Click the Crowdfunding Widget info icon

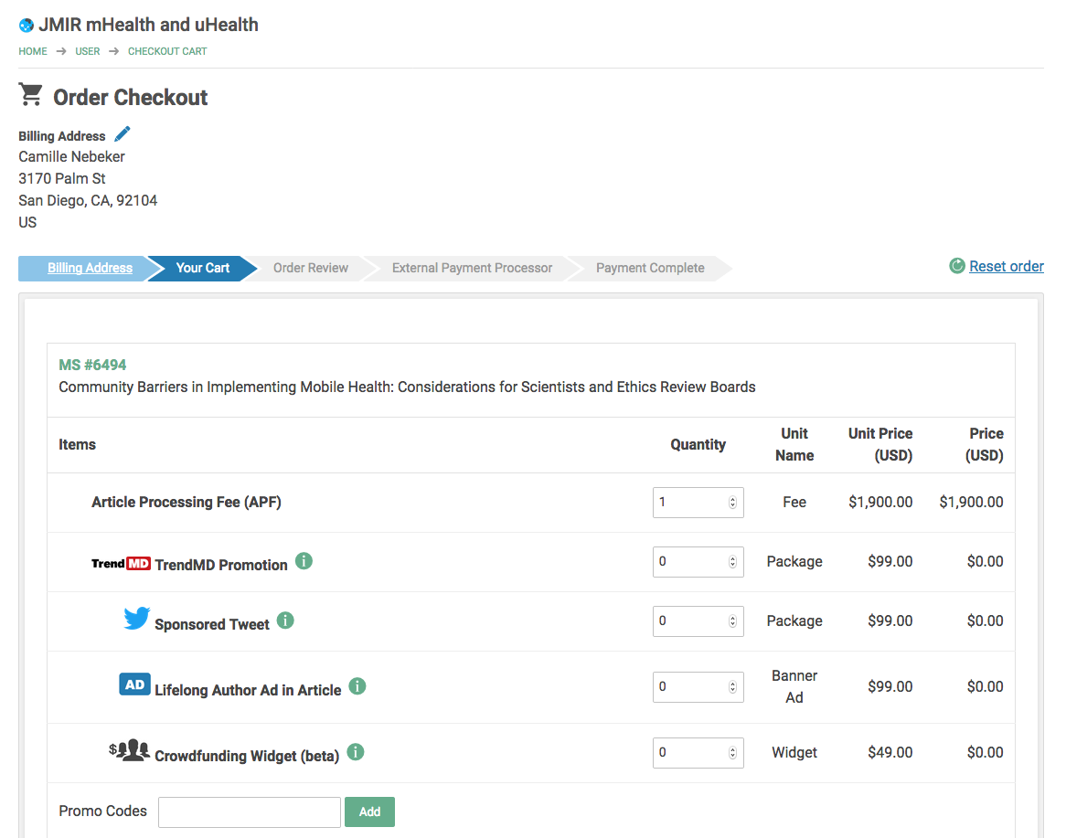(356, 752)
